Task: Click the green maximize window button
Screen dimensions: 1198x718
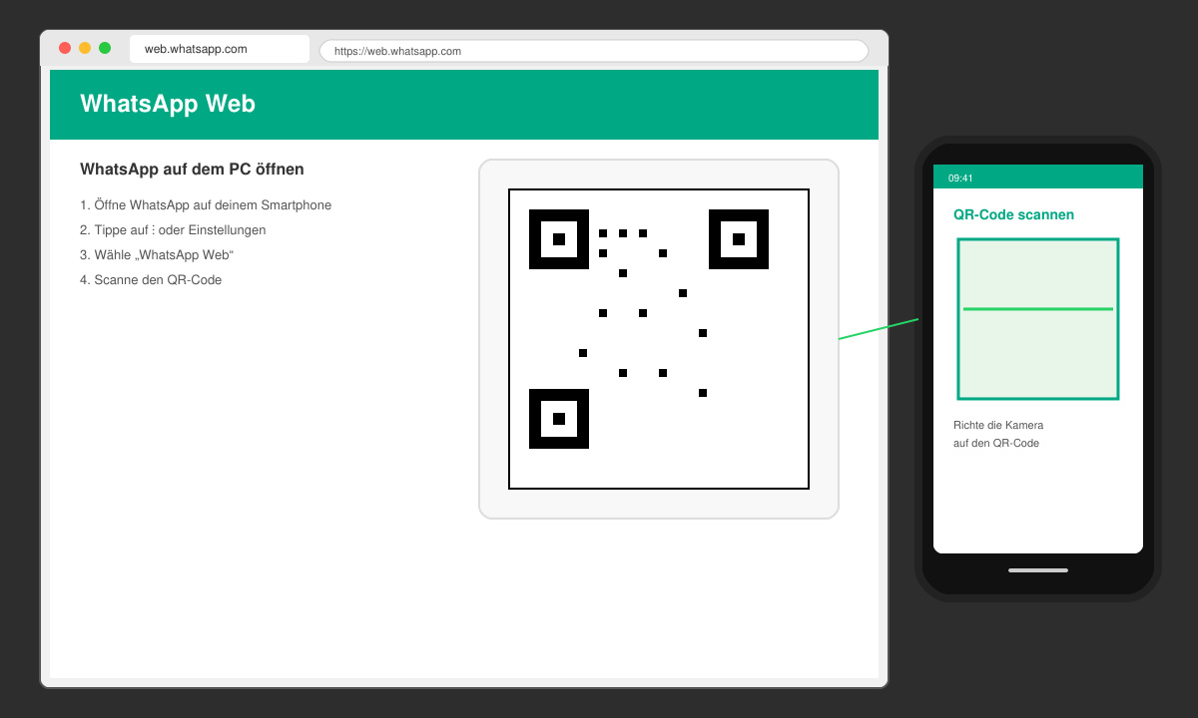Action: coord(105,48)
